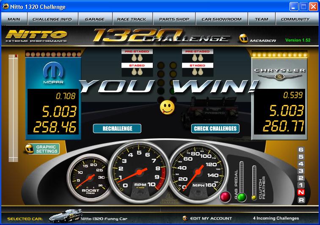The height and width of the screenshot is (225, 320).
Task: Click the green gas pedal knob
Action: (242, 197)
